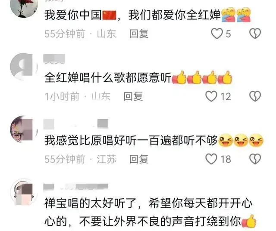
Task: Tap username above 禅宝唱的太好听了 comment
Action: point(76,187)
